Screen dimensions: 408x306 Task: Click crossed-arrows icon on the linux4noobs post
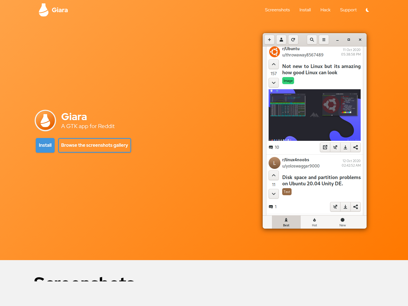click(335, 207)
